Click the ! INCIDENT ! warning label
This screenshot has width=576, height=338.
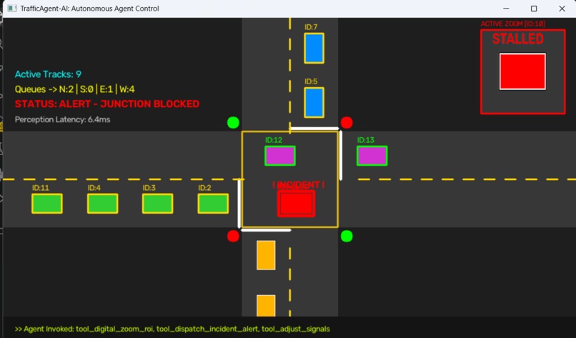(x=298, y=185)
